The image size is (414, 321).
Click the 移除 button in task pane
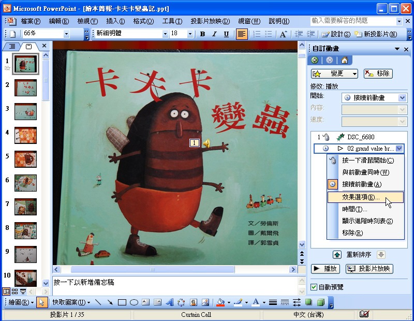click(x=378, y=74)
